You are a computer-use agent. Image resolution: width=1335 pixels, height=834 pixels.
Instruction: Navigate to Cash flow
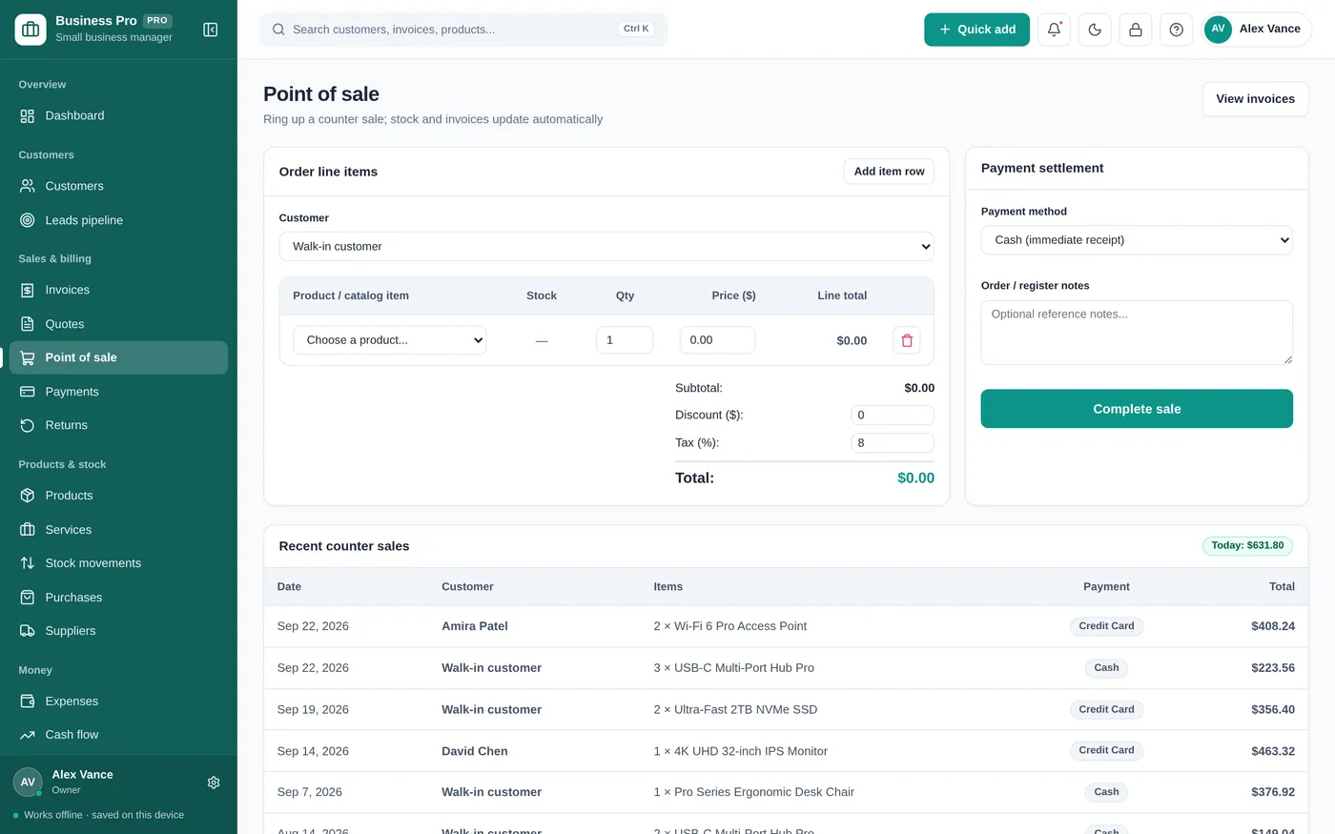(x=118, y=735)
